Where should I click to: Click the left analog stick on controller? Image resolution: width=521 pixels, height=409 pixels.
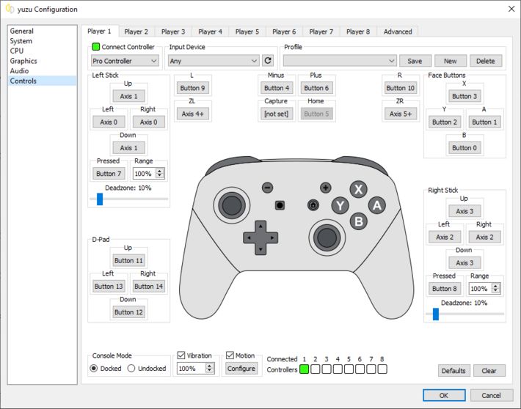click(x=232, y=205)
